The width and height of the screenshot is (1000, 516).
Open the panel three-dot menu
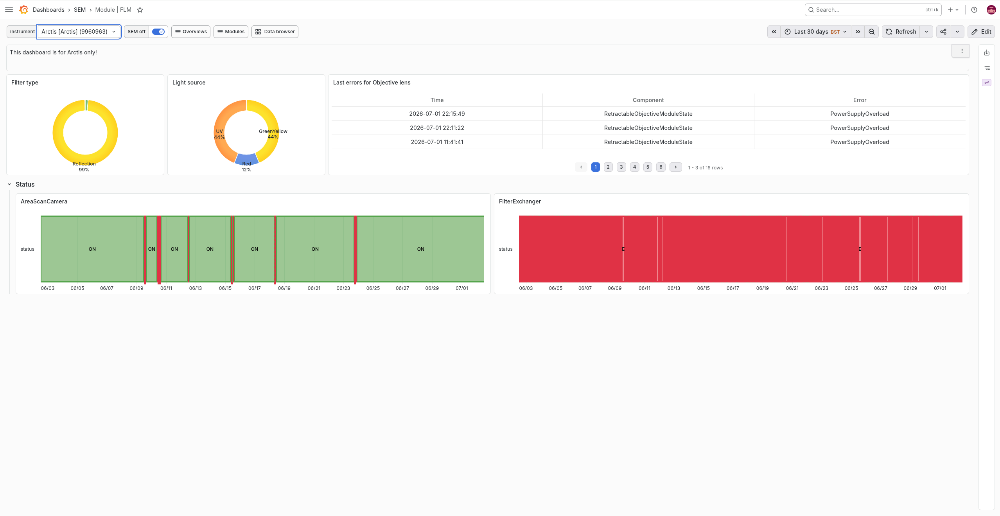click(962, 51)
